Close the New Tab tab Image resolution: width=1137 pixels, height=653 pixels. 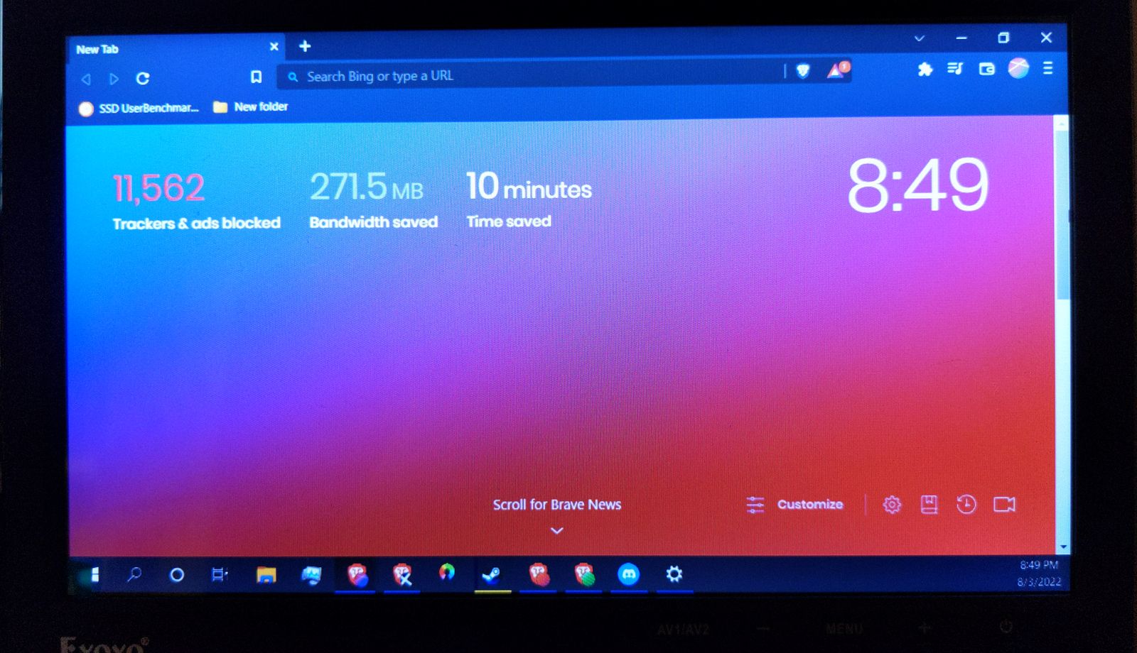[274, 47]
